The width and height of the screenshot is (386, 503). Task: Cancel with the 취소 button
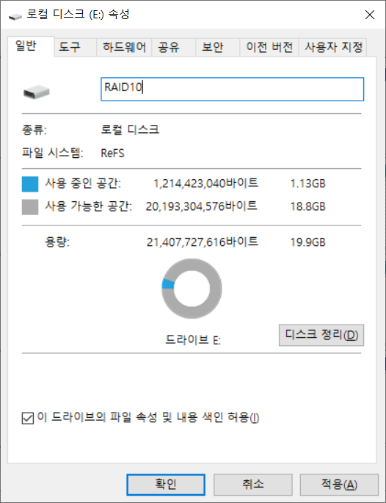point(253,485)
